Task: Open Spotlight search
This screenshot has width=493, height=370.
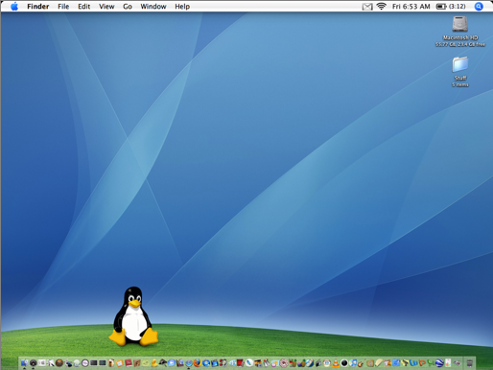Action: (x=479, y=7)
